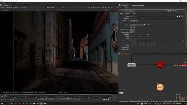187x105 pixels.
Task: Go to the first frame
Action: [43, 99]
